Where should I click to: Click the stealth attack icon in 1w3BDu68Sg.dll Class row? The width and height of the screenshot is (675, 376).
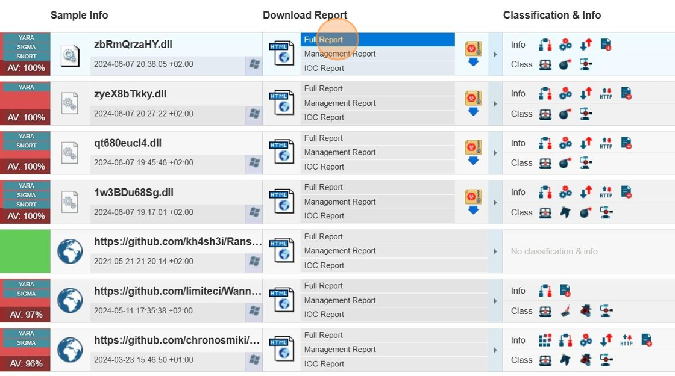tap(566, 212)
